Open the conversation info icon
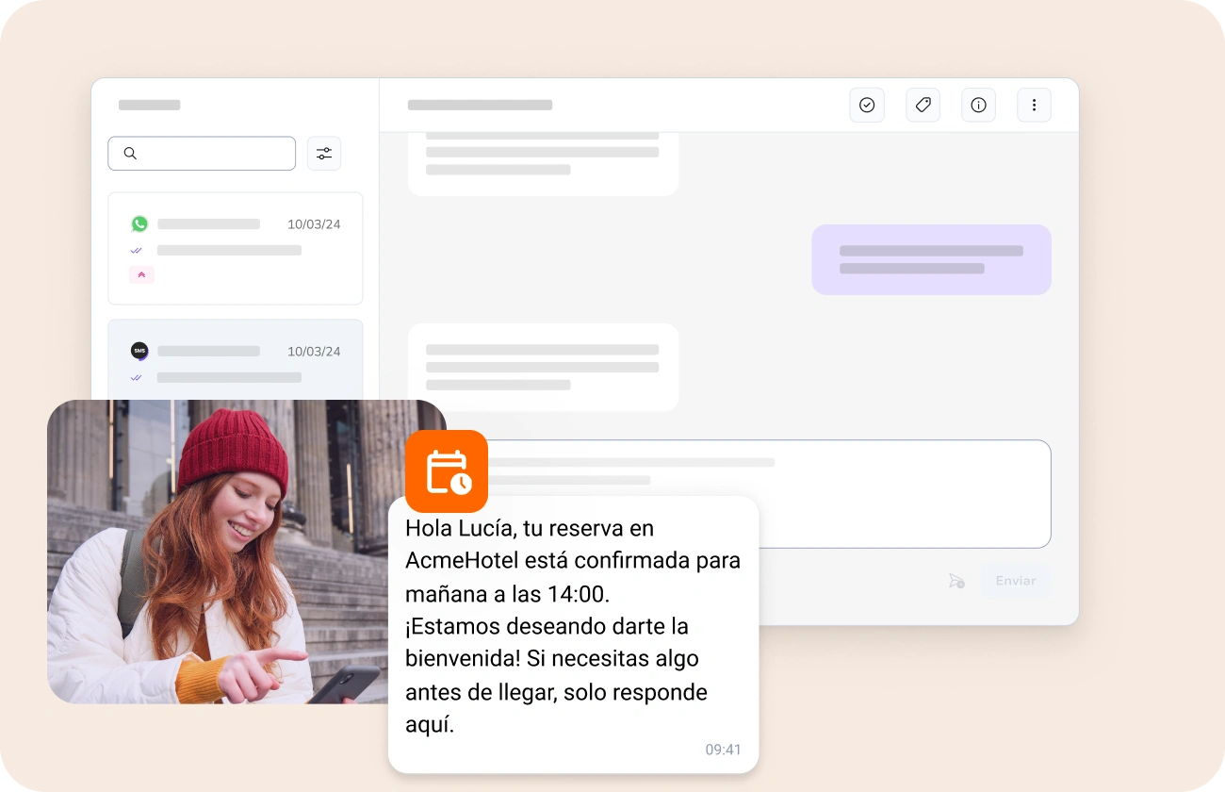This screenshot has height=792, width=1225. coord(978,105)
